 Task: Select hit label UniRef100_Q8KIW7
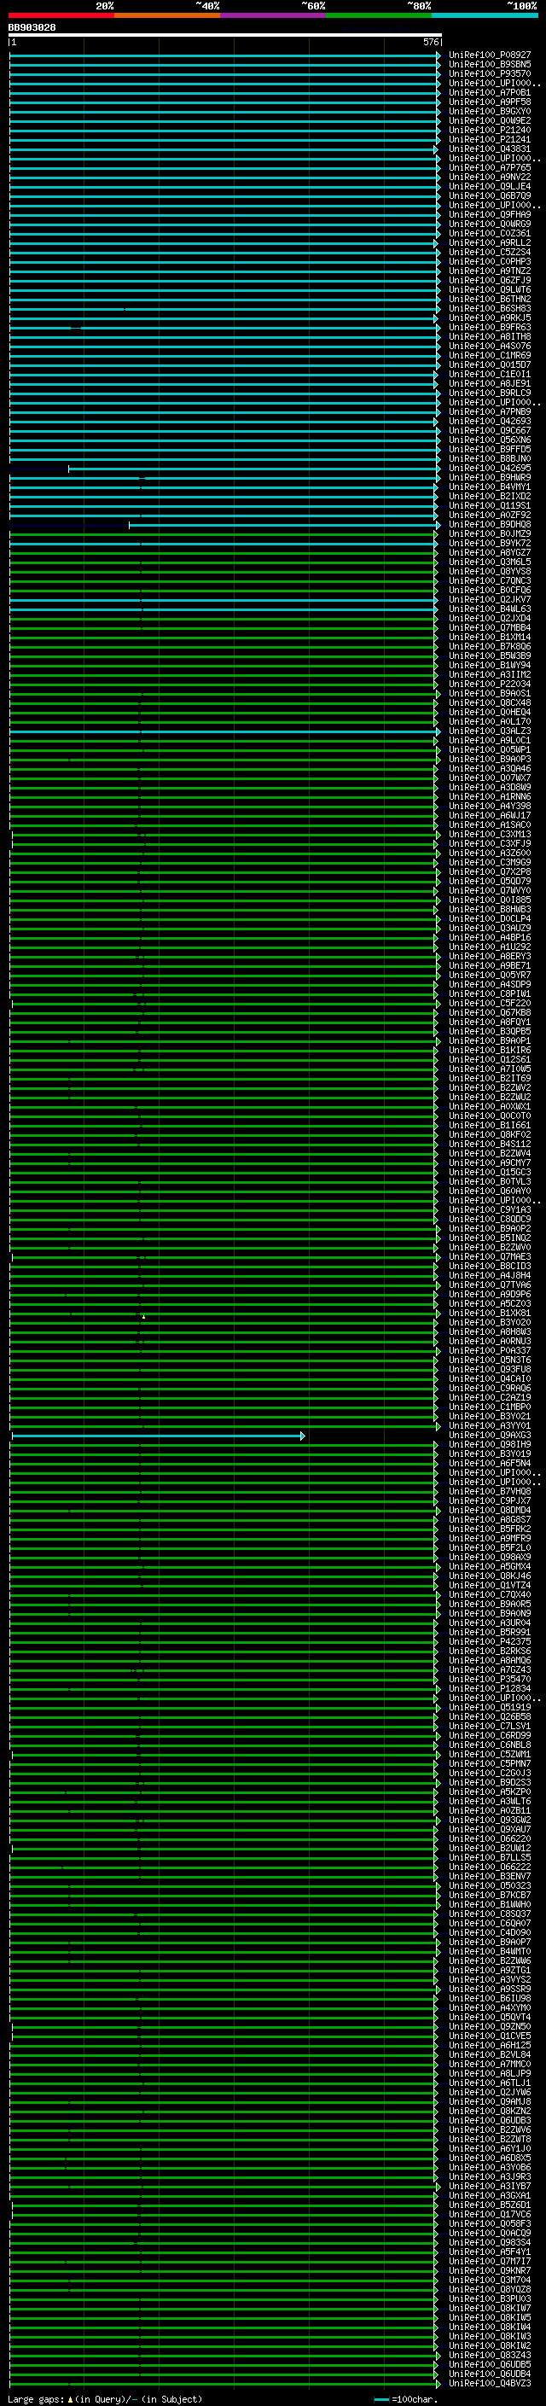(x=489, y=2308)
